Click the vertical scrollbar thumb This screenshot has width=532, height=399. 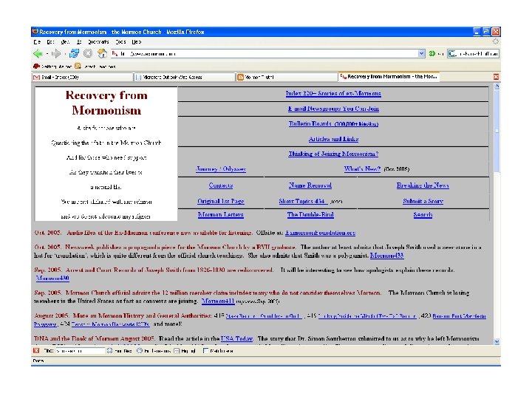tap(497, 132)
